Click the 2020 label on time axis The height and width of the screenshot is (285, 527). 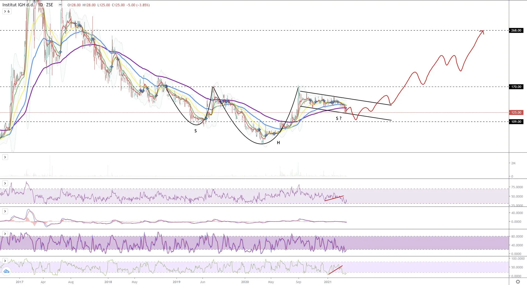point(245,282)
